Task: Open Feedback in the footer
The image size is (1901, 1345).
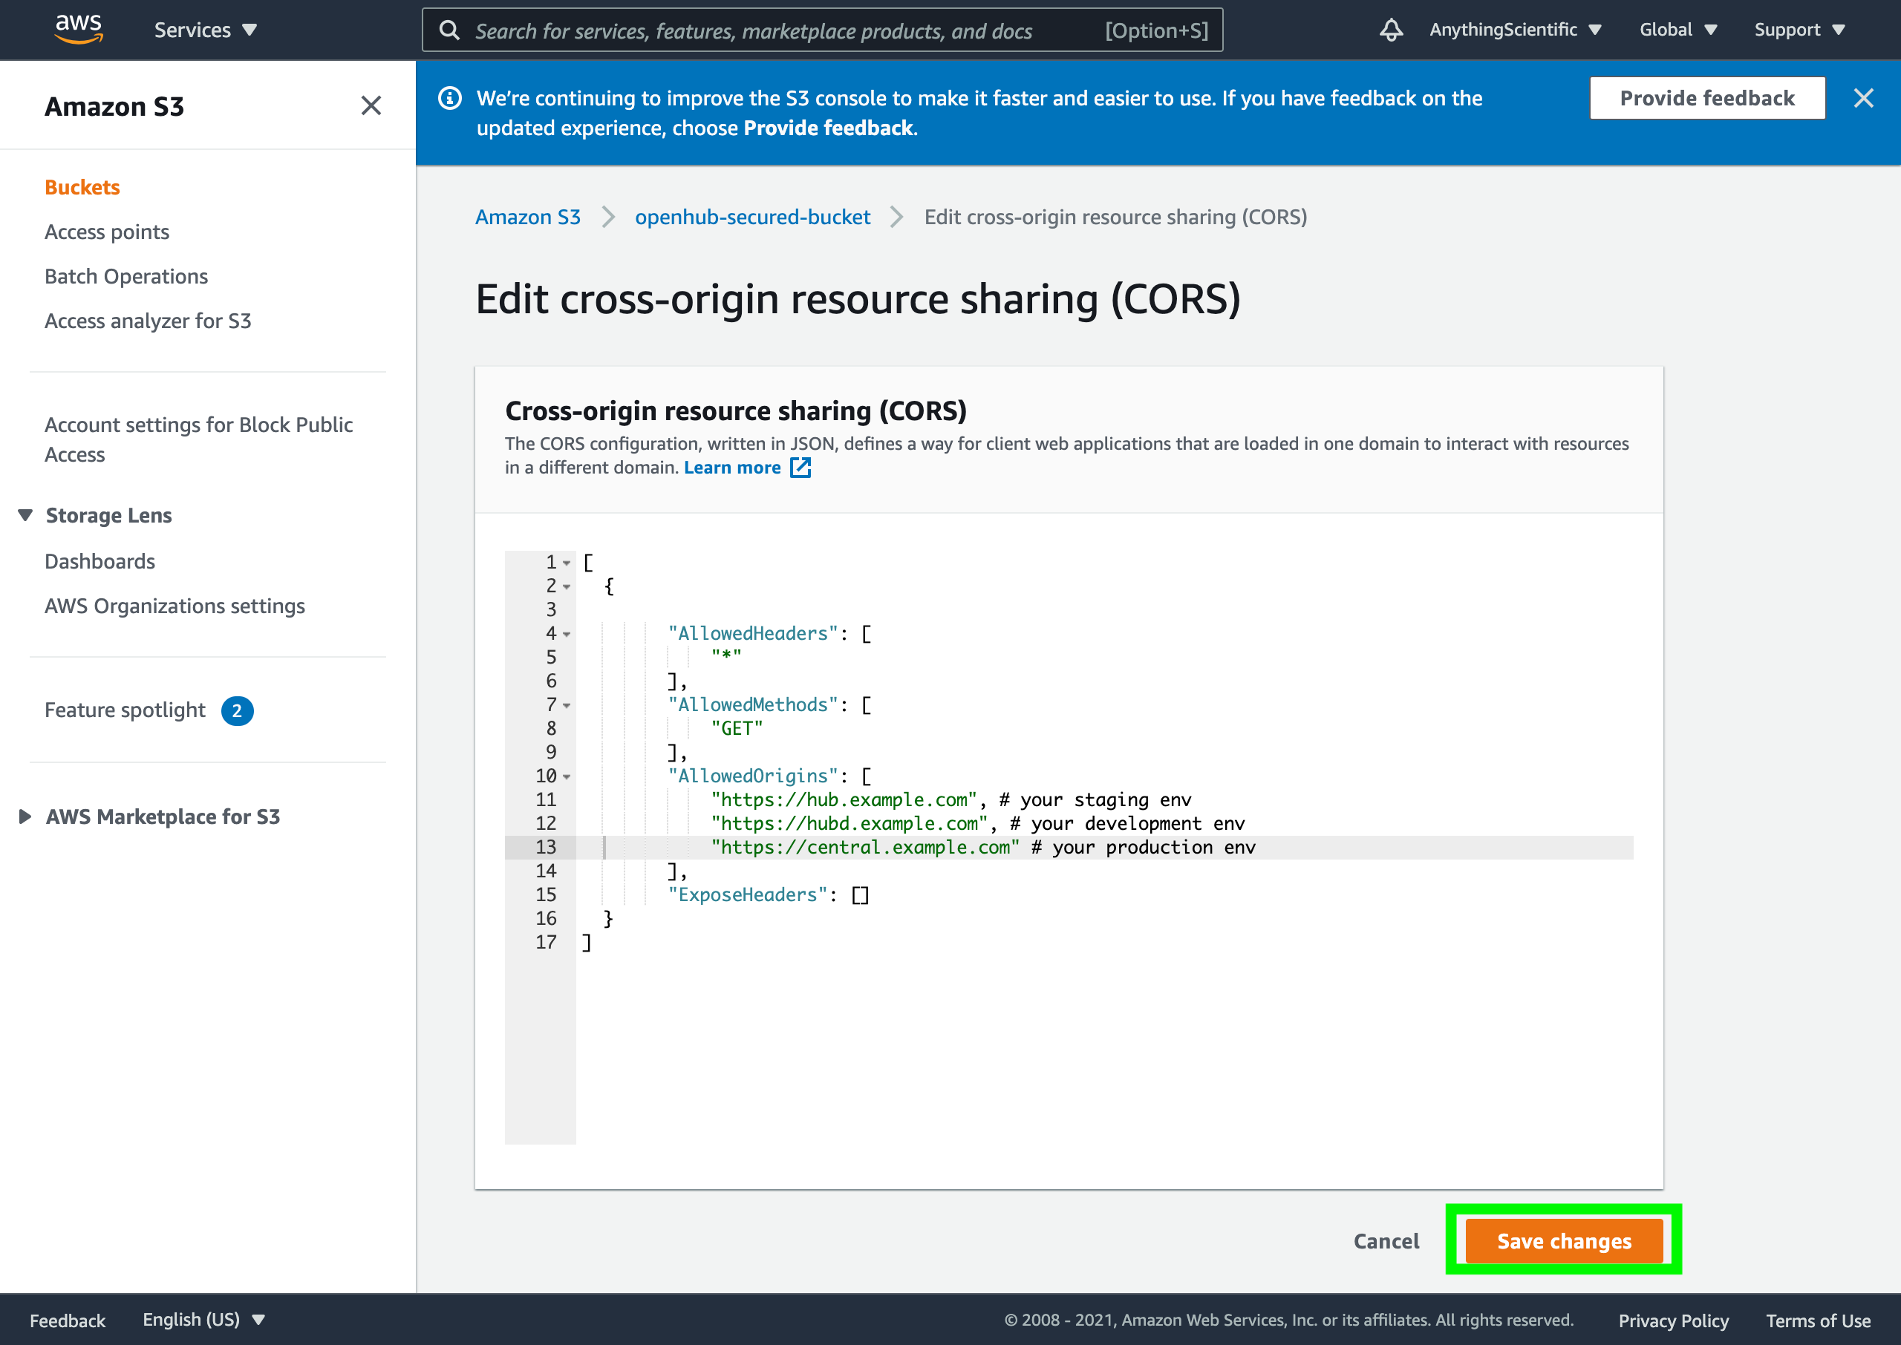Action: pos(67,1321)
